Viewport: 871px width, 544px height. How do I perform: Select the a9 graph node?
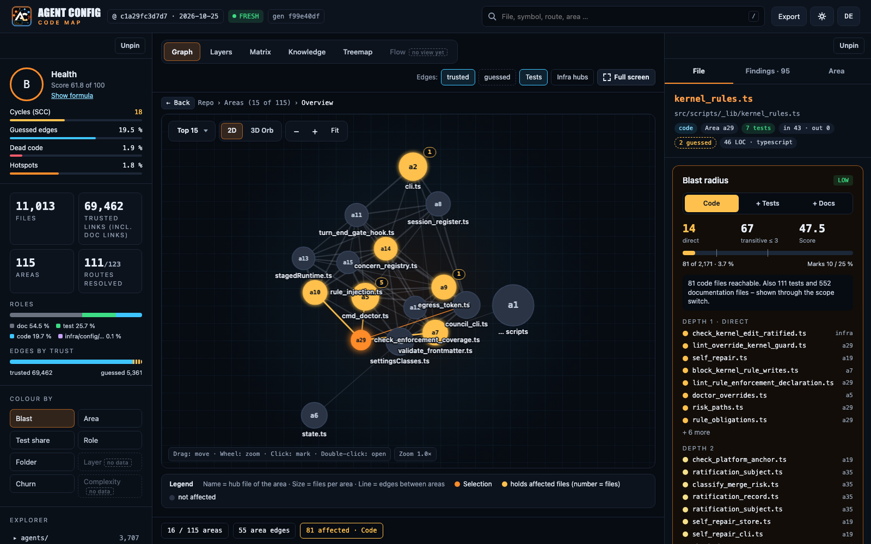click(444, 287)
